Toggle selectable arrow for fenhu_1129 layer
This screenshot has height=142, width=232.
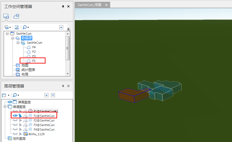pyautogui.click(x=21, y=134)
